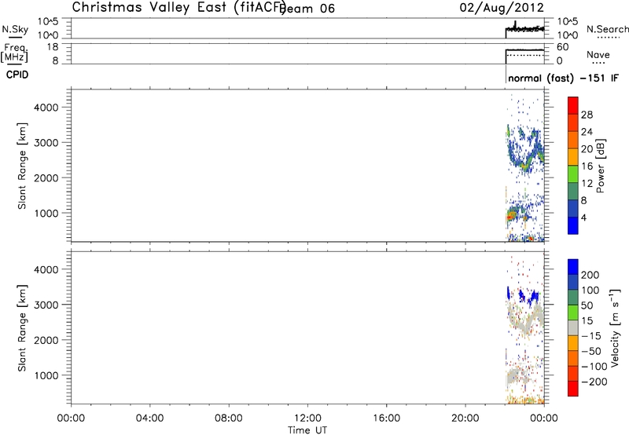Click the "Beam 06" label
Image resolution: width=629 pixels, height=435 pixels.
[307, 9]
